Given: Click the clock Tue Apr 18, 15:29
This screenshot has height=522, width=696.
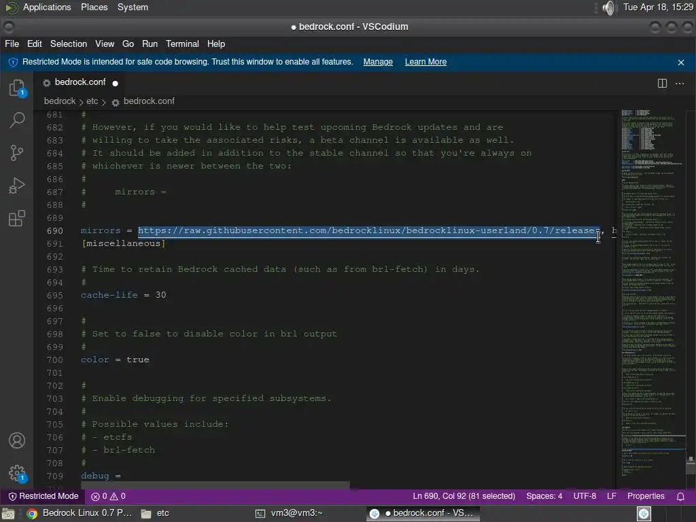Looking at the screenshot, I should (658, 7).
